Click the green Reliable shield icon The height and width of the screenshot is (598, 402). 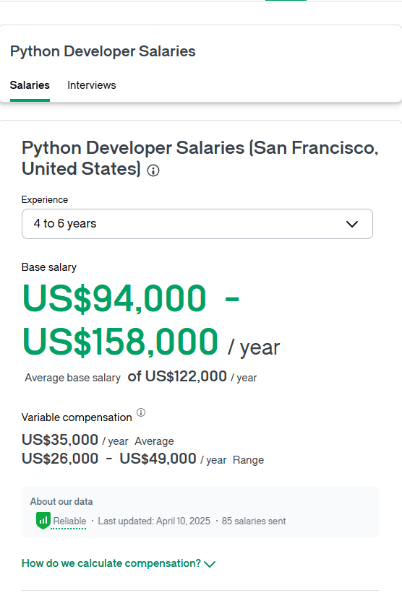click(43, 521)
